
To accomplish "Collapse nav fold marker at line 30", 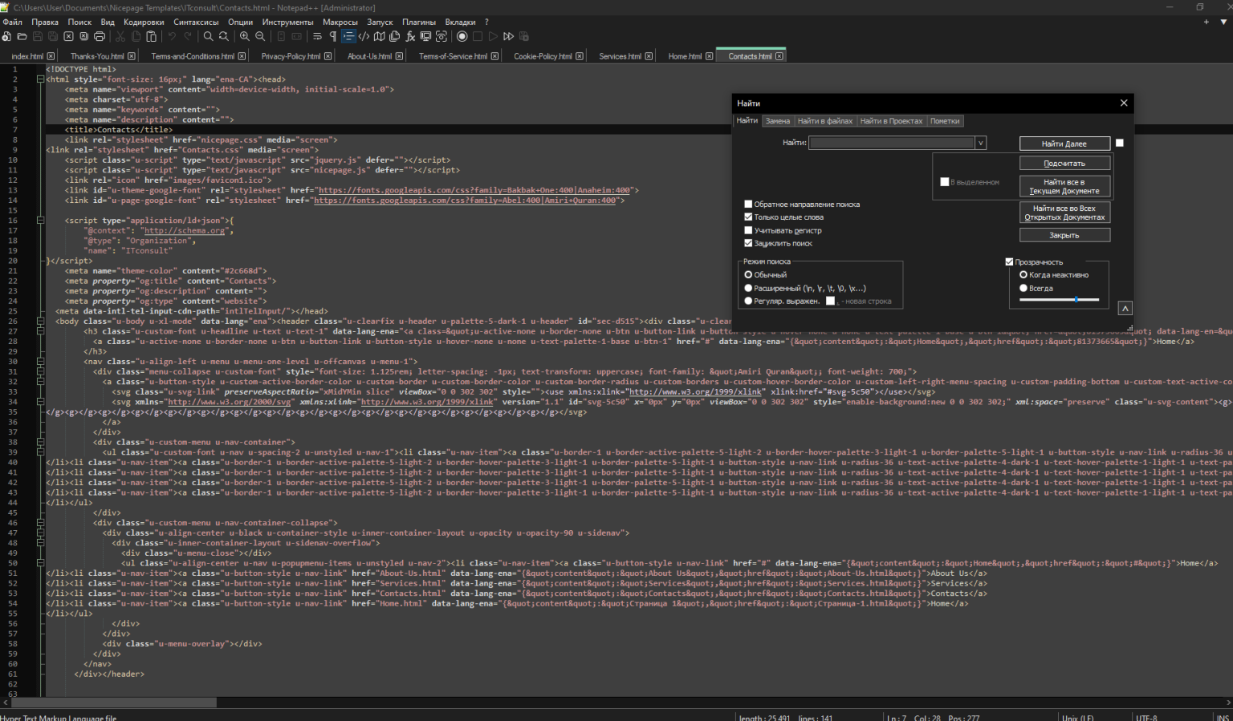I will pos(40,362).
